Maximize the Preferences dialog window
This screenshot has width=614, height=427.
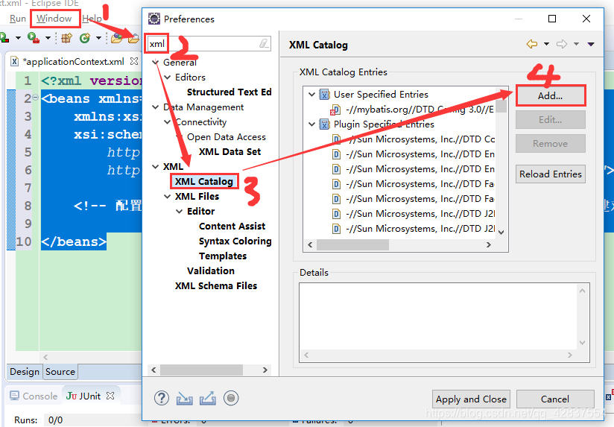pos(551,19)
